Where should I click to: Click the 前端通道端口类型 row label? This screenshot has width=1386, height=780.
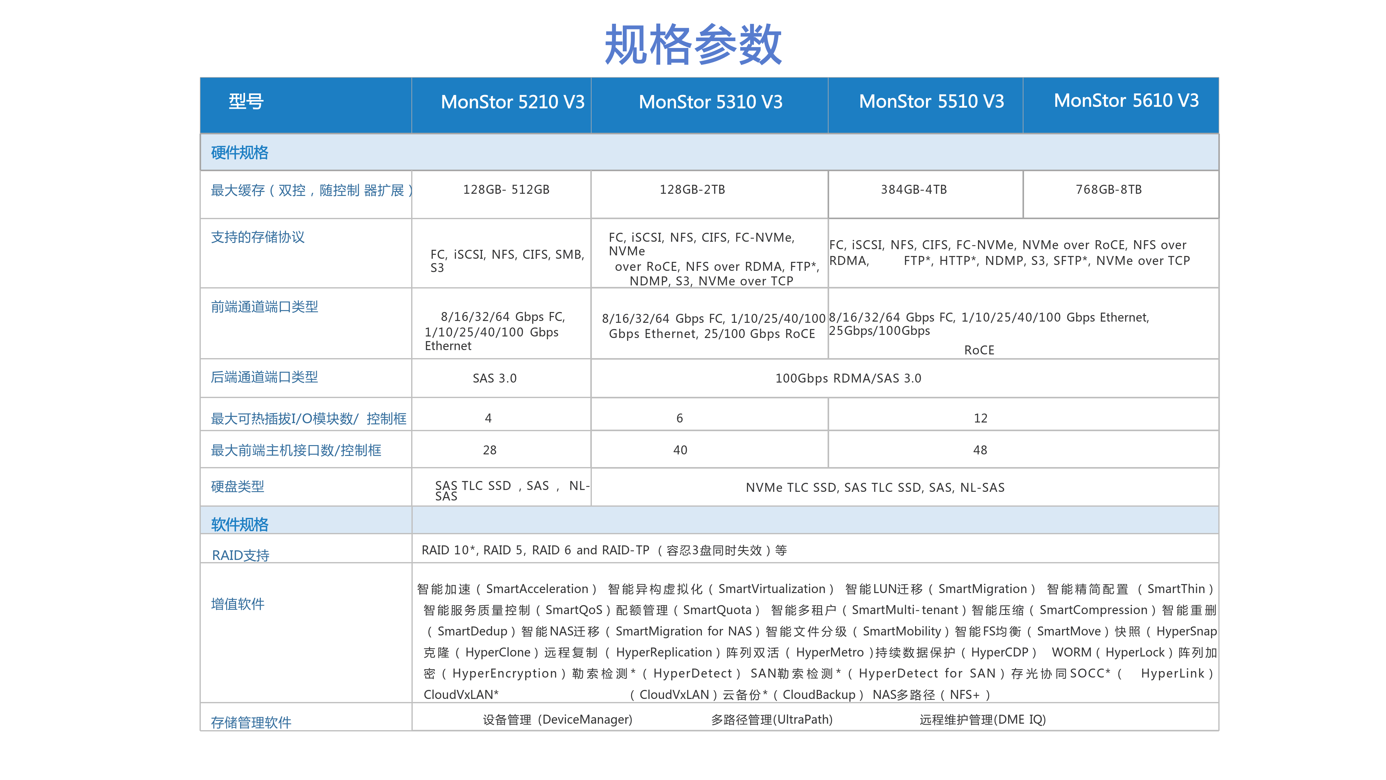pos(264,307)
